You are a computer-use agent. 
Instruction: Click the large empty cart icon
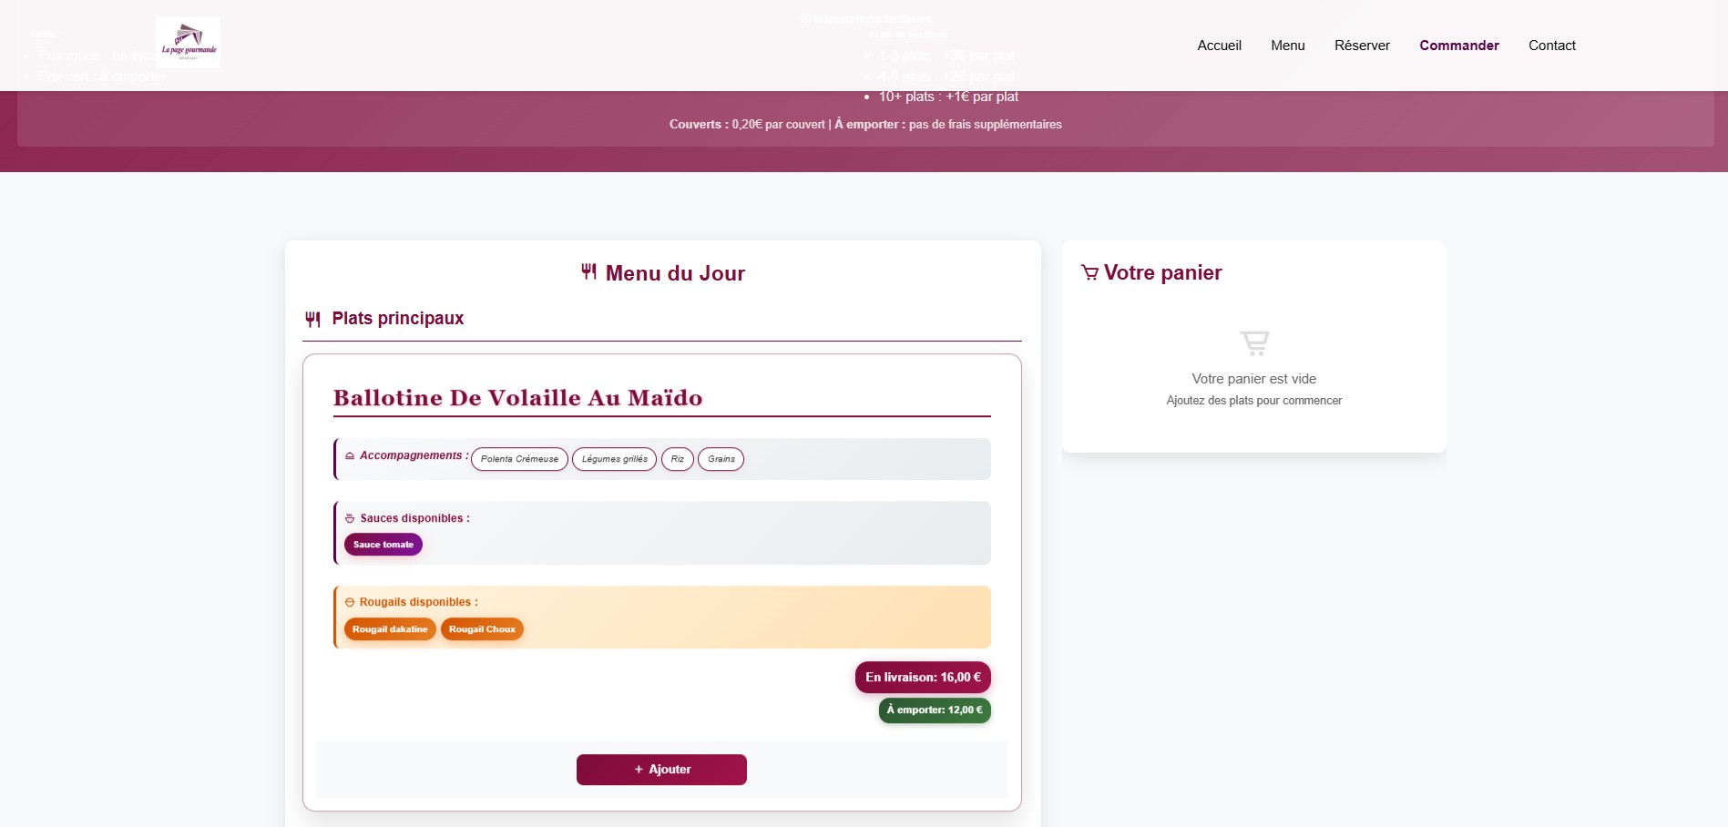(x=1254, y=342)
